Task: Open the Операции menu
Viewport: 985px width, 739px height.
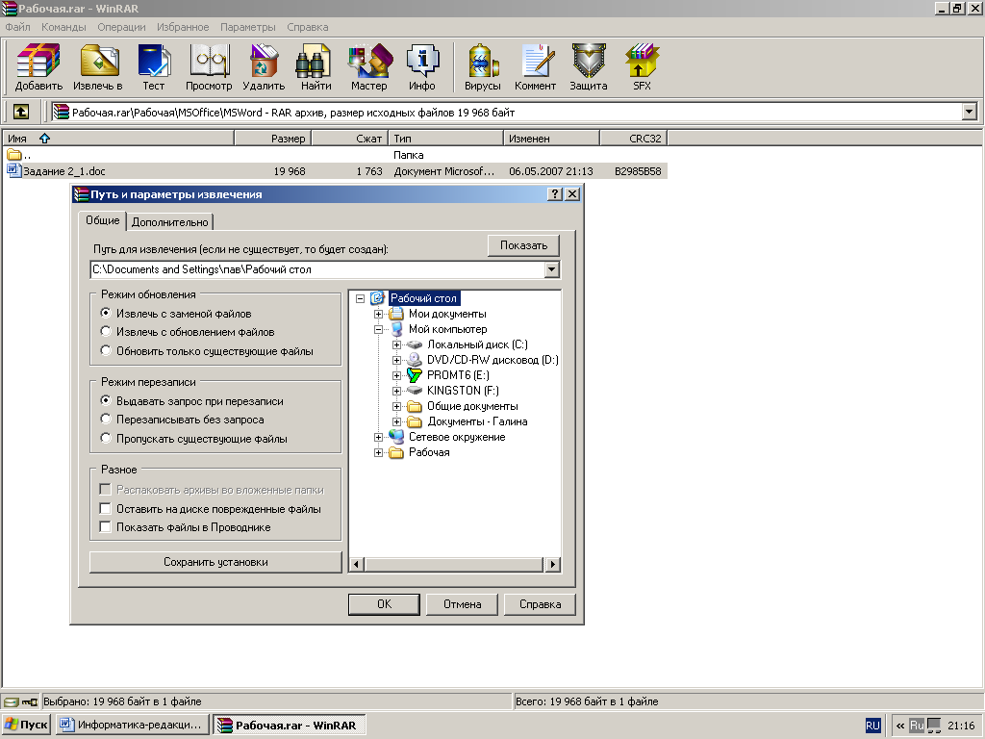Action: point(121,27)
